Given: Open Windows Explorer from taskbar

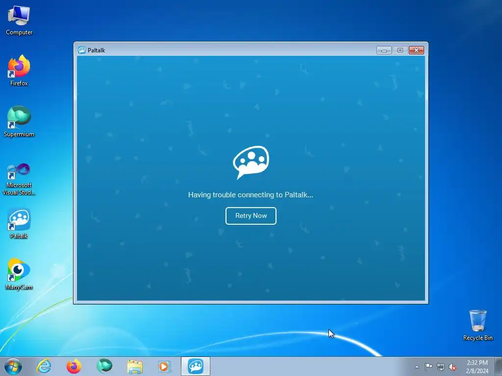Looking at the screenshot, I should (x=135, y=366).
